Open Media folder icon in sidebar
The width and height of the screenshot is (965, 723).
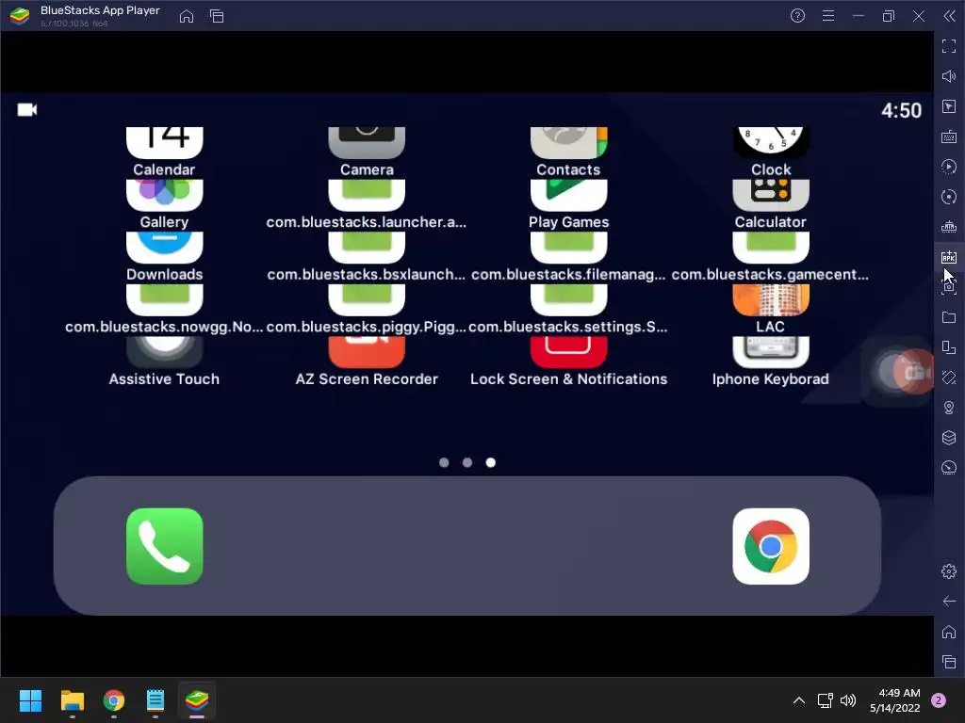click(949, 317)
